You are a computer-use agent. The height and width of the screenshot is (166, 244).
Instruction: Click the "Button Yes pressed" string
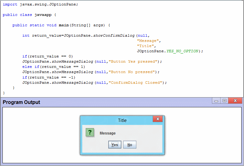click(x=133, y=61)
